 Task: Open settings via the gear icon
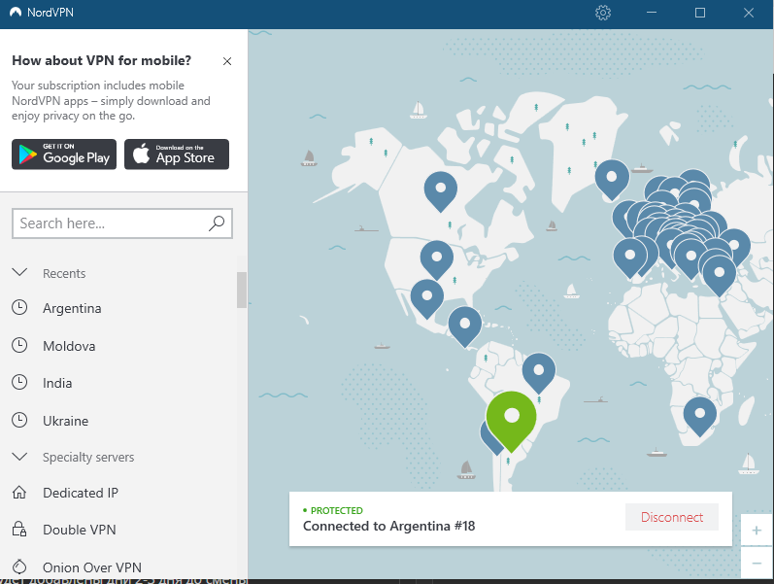(x=603, y=13)
